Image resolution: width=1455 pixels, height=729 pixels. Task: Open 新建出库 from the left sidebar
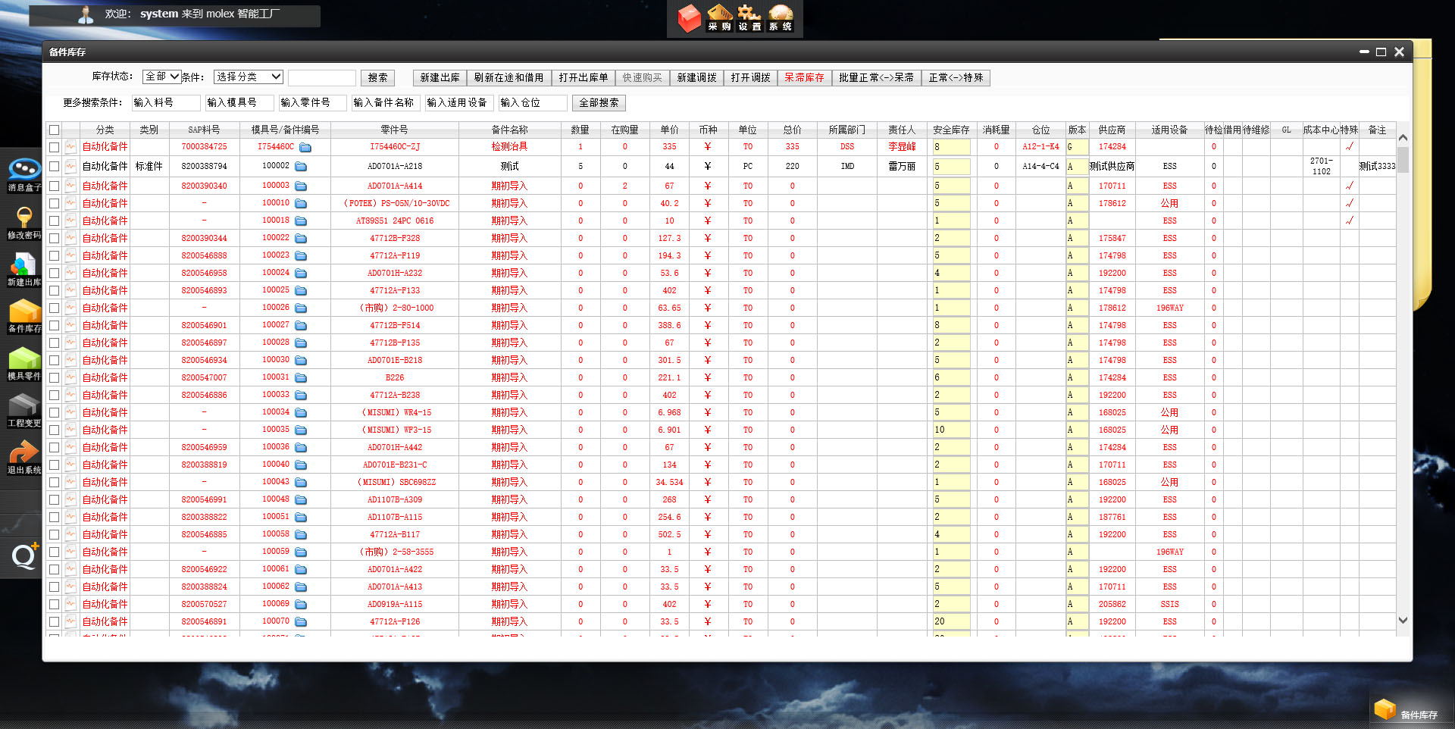point(24,266)
